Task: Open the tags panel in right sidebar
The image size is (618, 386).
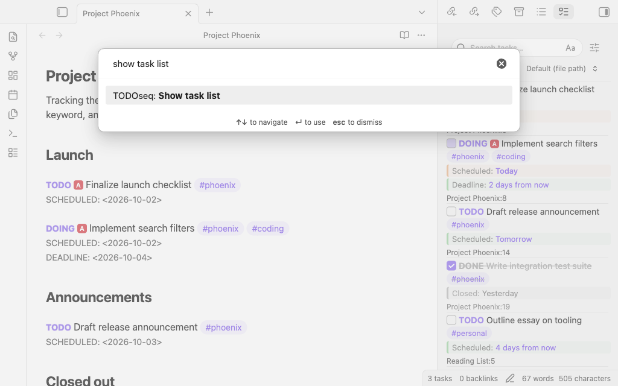Action: pyautogui.click(x=497, y=12)
